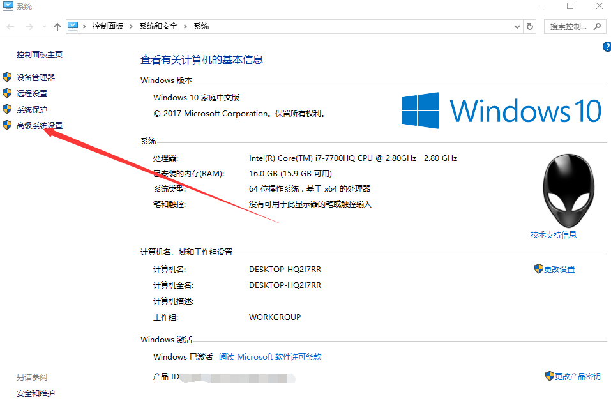
Task: Click shield icon beside 系统保护
Action: coord(7,109)
